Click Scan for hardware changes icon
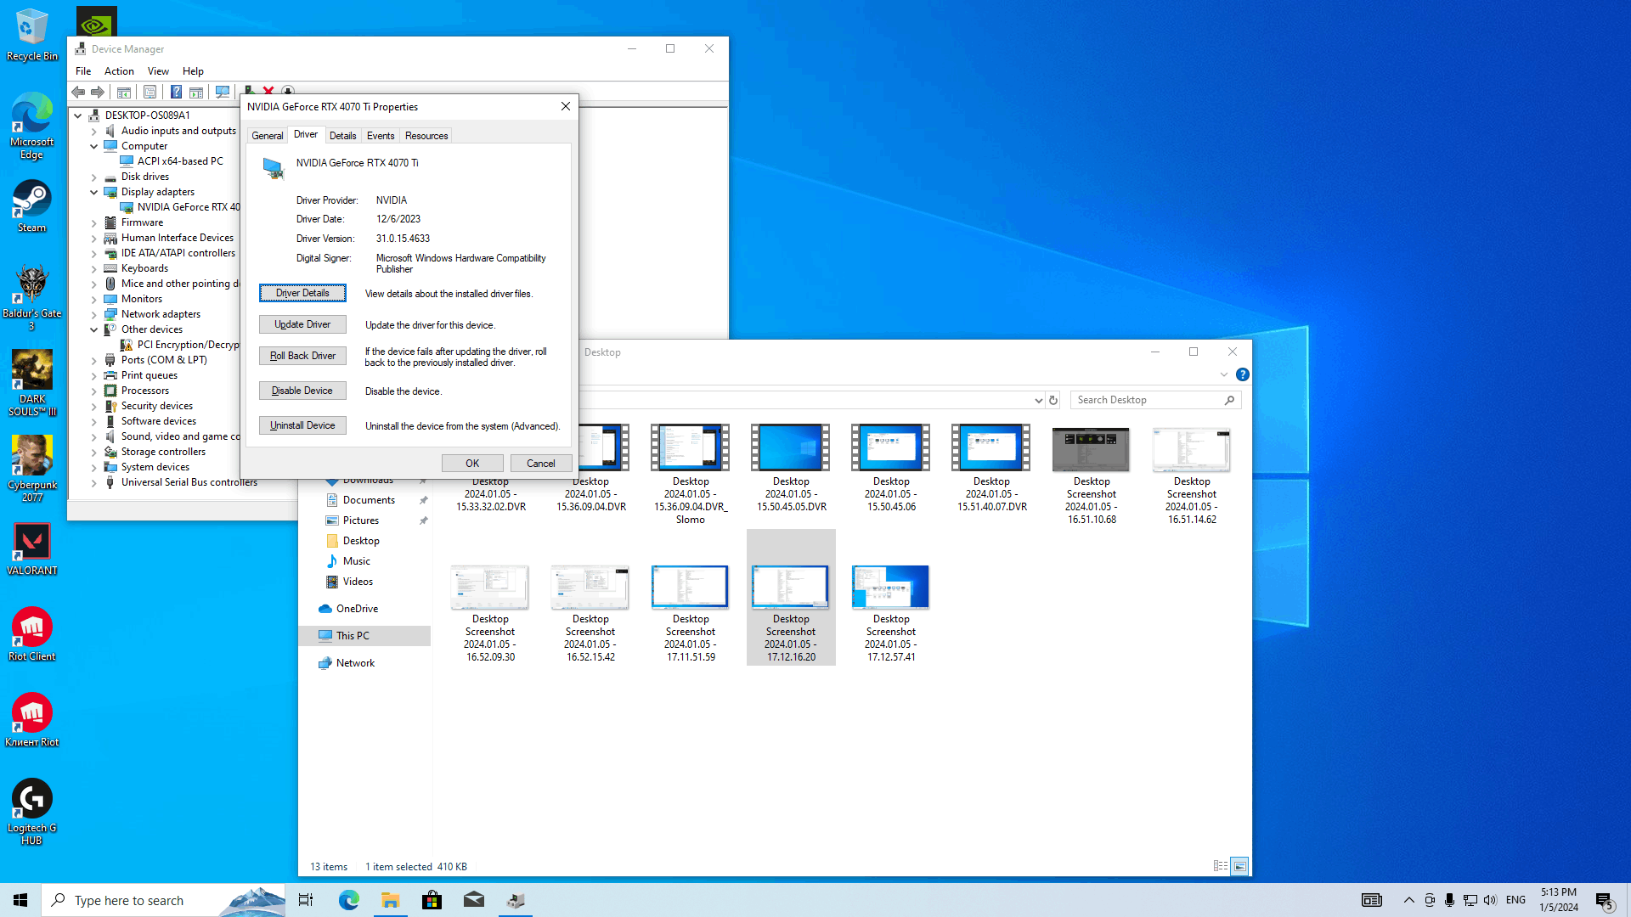This screenshot has height=917, width=1631. point(223,92)
